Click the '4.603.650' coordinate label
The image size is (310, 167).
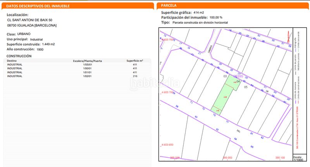[x=167, y=145]
